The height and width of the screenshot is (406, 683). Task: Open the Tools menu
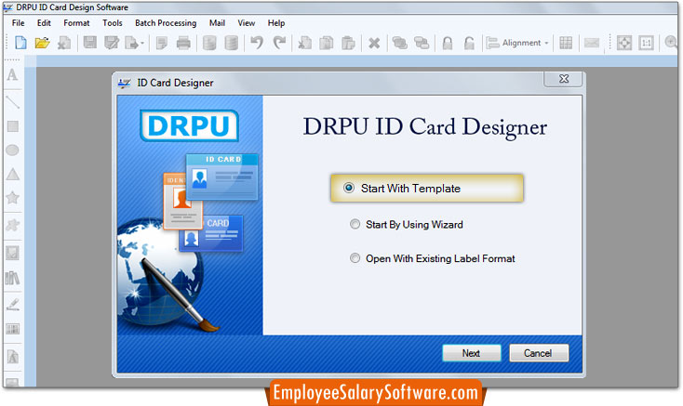pyautogui.click(x=113, y=23)
